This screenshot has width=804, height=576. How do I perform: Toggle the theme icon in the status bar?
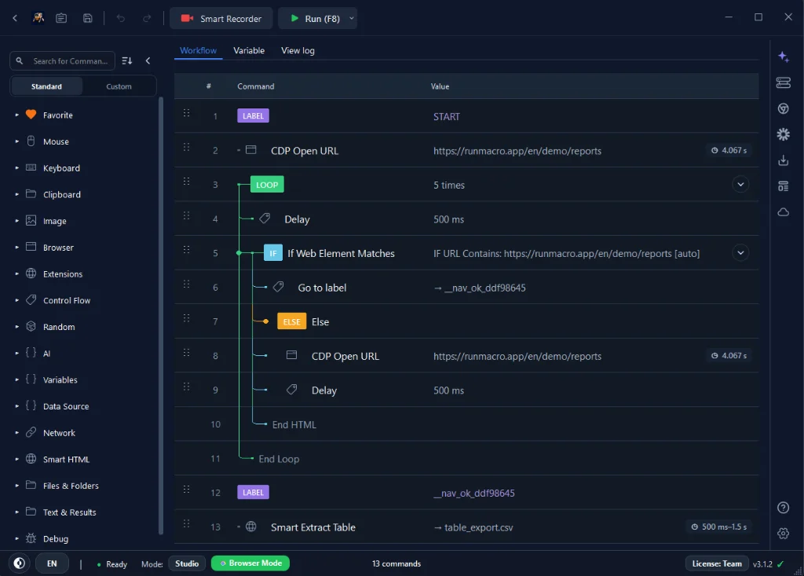20,563
